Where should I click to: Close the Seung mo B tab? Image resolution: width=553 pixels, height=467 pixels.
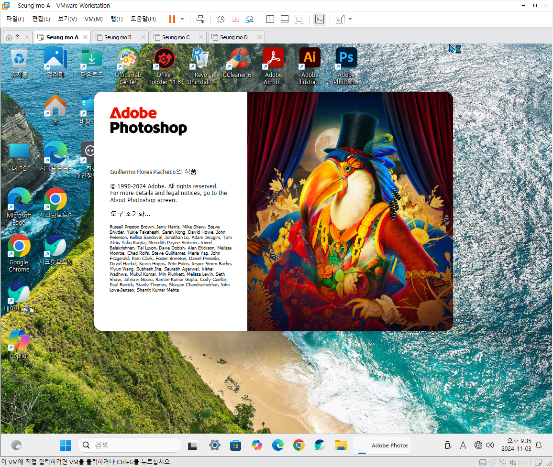pos(143,37)
